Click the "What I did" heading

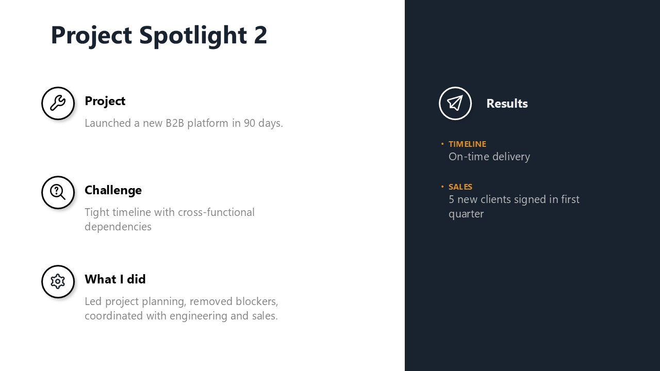[115, 279]
